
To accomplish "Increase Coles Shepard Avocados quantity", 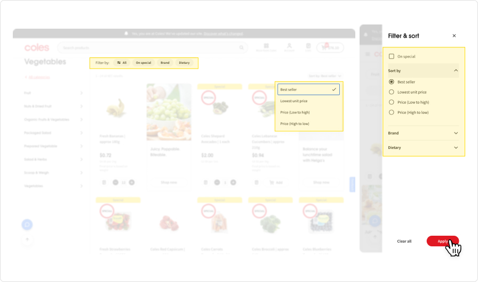I will coord(233,183).
